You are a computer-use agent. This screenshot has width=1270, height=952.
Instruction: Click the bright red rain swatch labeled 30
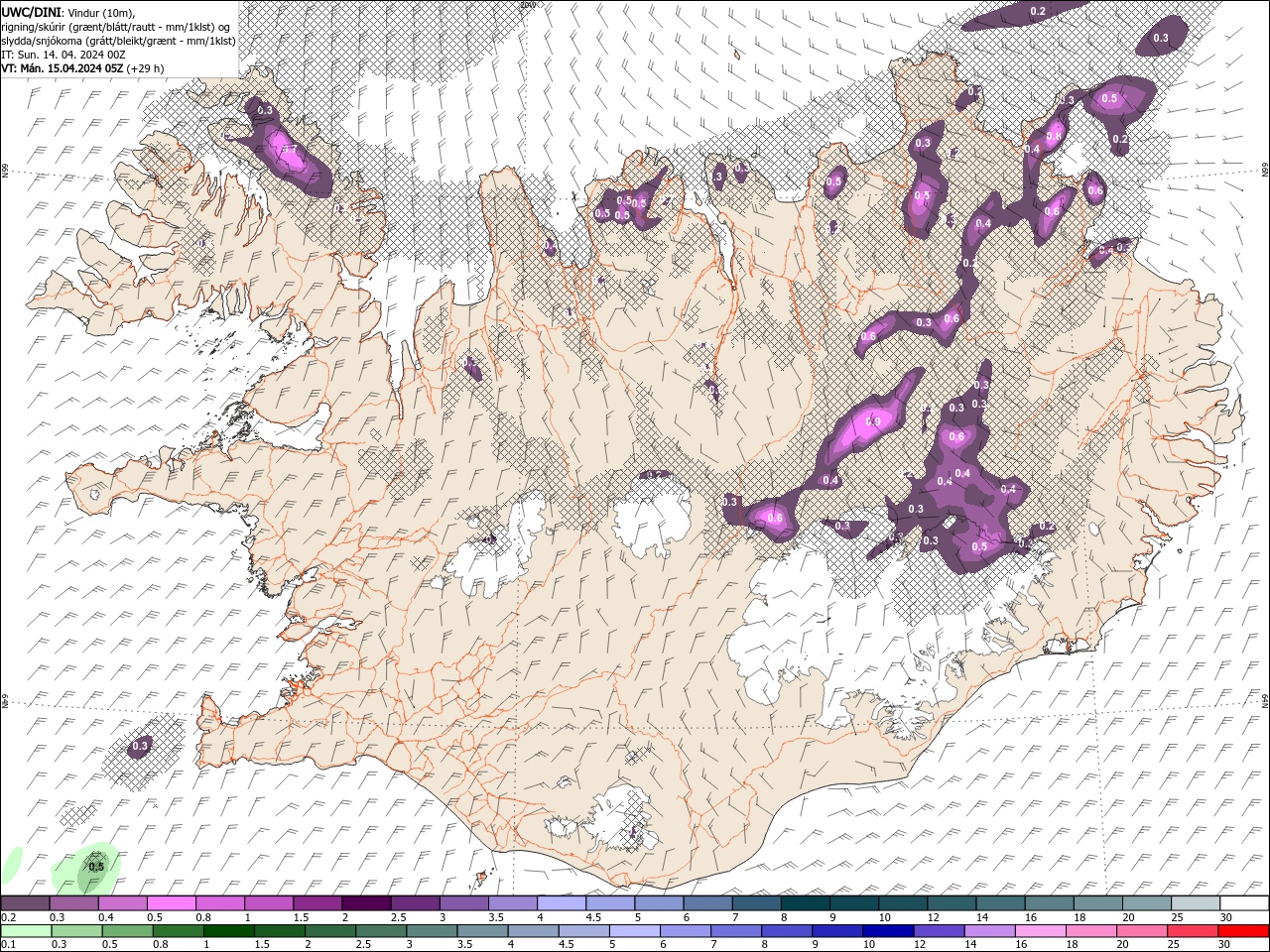pos(1241,931)
